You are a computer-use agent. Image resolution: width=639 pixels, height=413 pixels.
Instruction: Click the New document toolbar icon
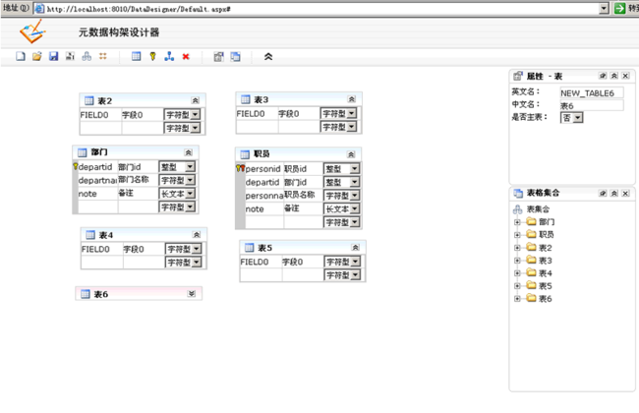pyautogui.click(x=21, y=56)
